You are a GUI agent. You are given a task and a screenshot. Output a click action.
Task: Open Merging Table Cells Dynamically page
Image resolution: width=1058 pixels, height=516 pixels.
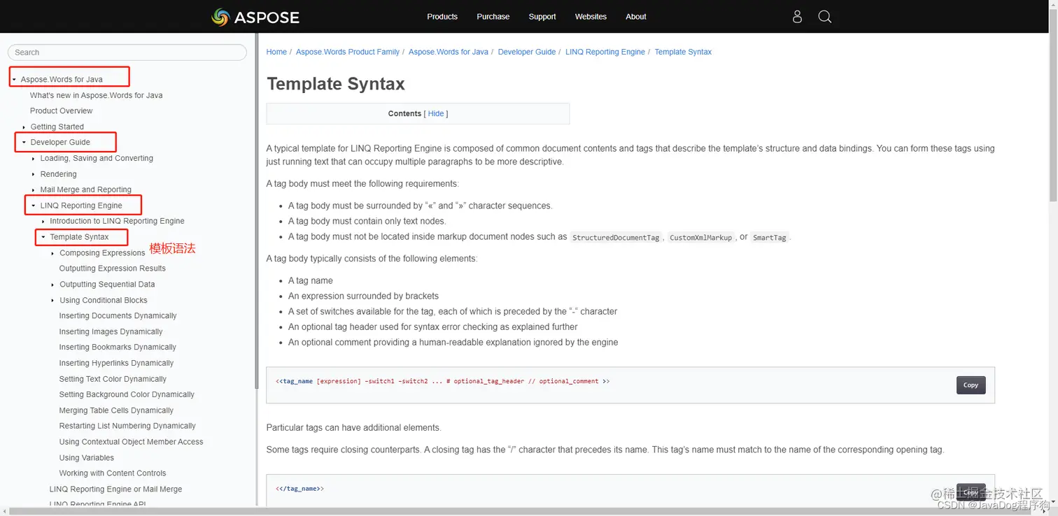[x=116, y=410]
